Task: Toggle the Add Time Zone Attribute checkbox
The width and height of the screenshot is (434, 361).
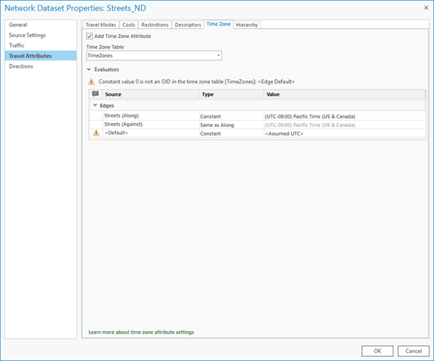Action: pos(90,36)
